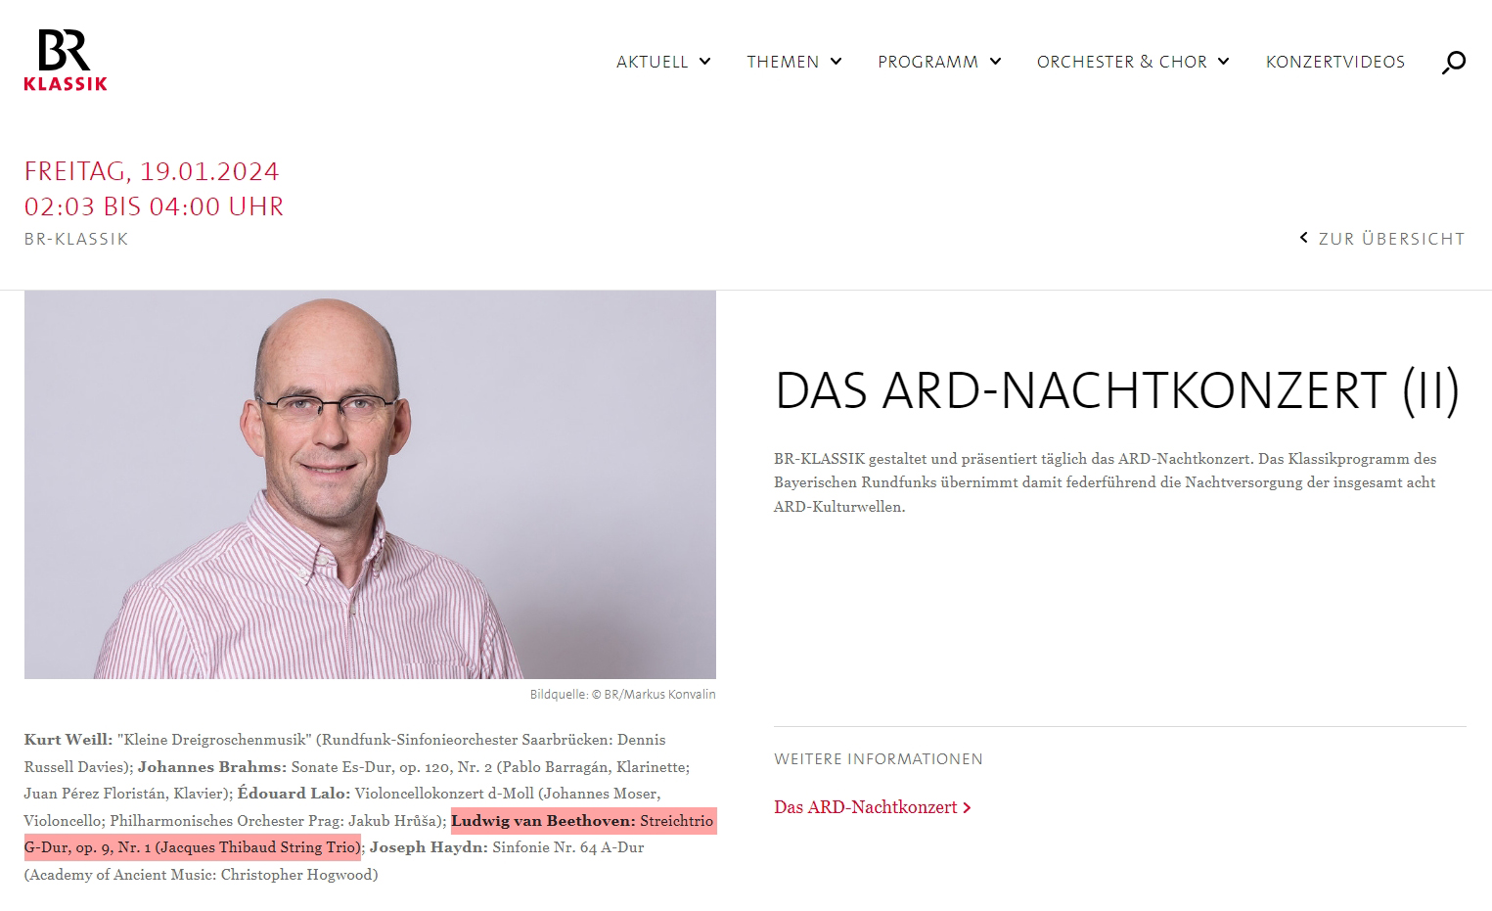This screenshot has width=1492, height=911.
Task: Click the arrow after Das ARD-Nachtkonzert link
Action: coord(967,808)
